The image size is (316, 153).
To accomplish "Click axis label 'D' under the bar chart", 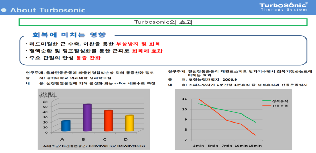I will pyautogui.click(x=126, y=139).
